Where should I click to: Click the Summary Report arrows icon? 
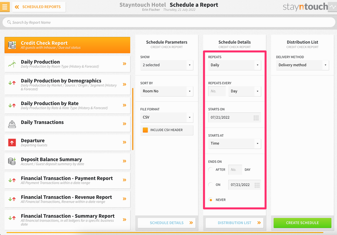[x=12, y=218]
